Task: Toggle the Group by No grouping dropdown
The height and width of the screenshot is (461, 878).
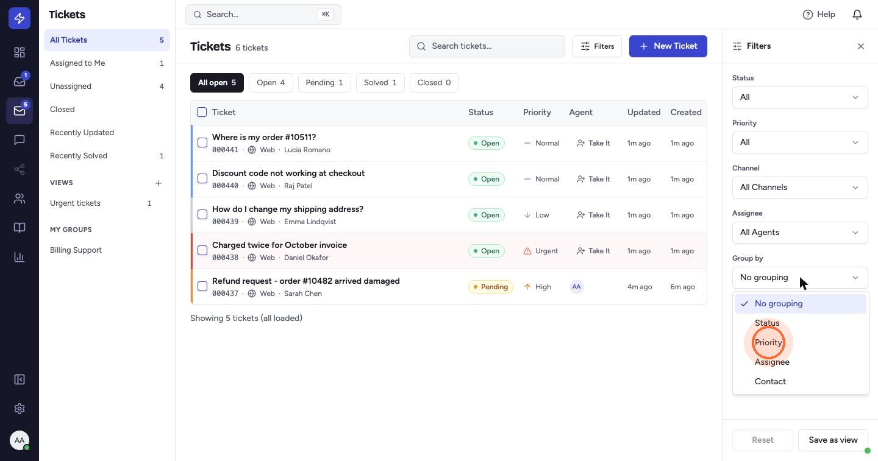Action: pyautogui.click(x=800, y=278)
